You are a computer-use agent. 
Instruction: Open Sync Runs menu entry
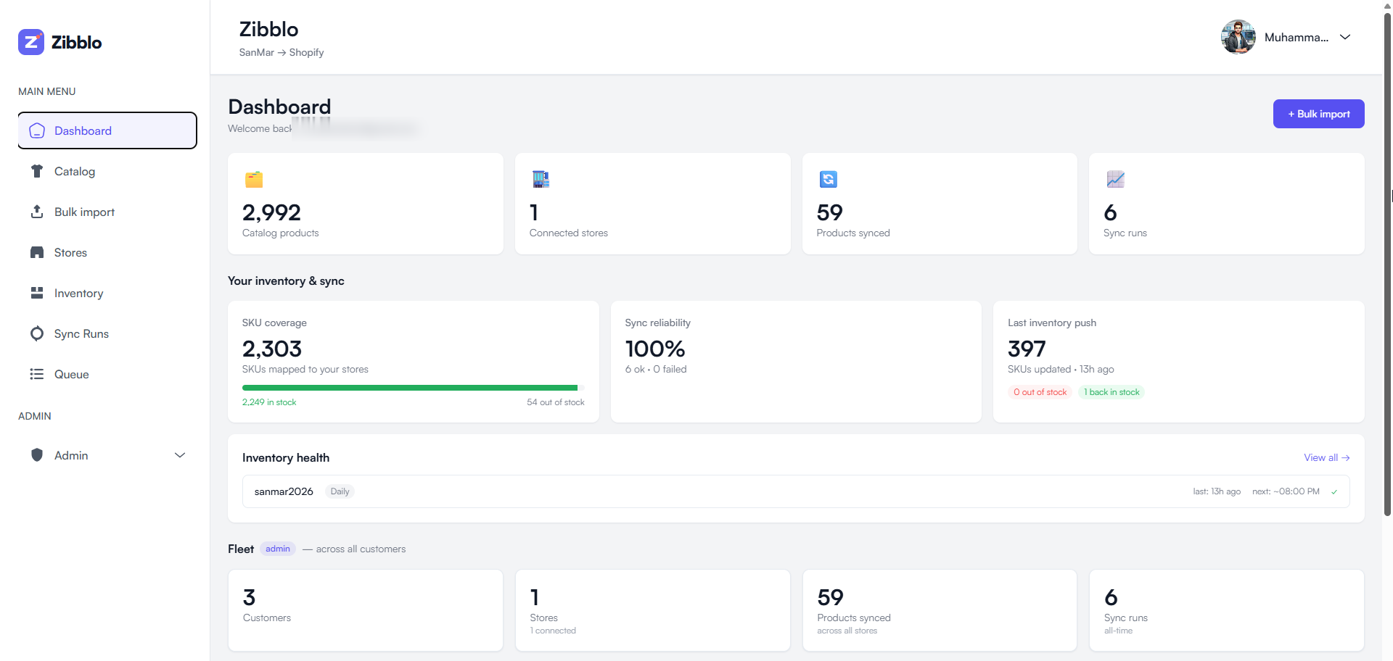107,333
